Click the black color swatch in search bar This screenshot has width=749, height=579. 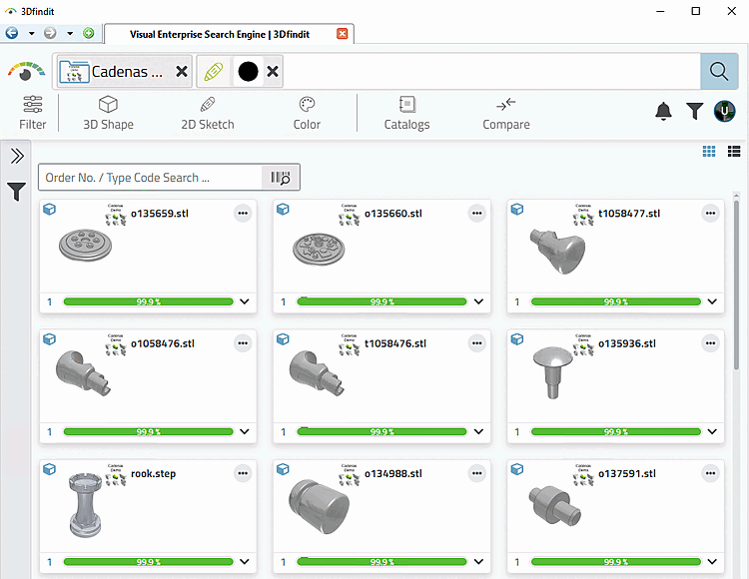[248, 72]
